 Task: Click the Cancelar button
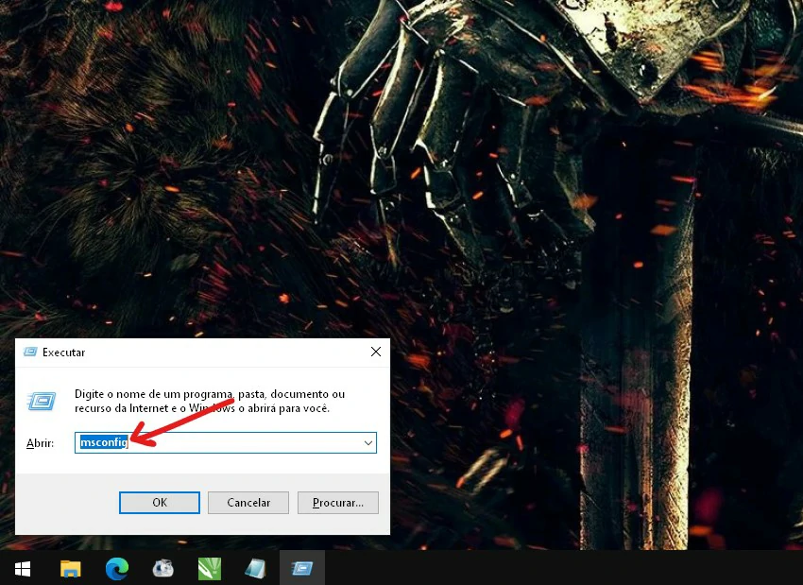pos(248,503)
